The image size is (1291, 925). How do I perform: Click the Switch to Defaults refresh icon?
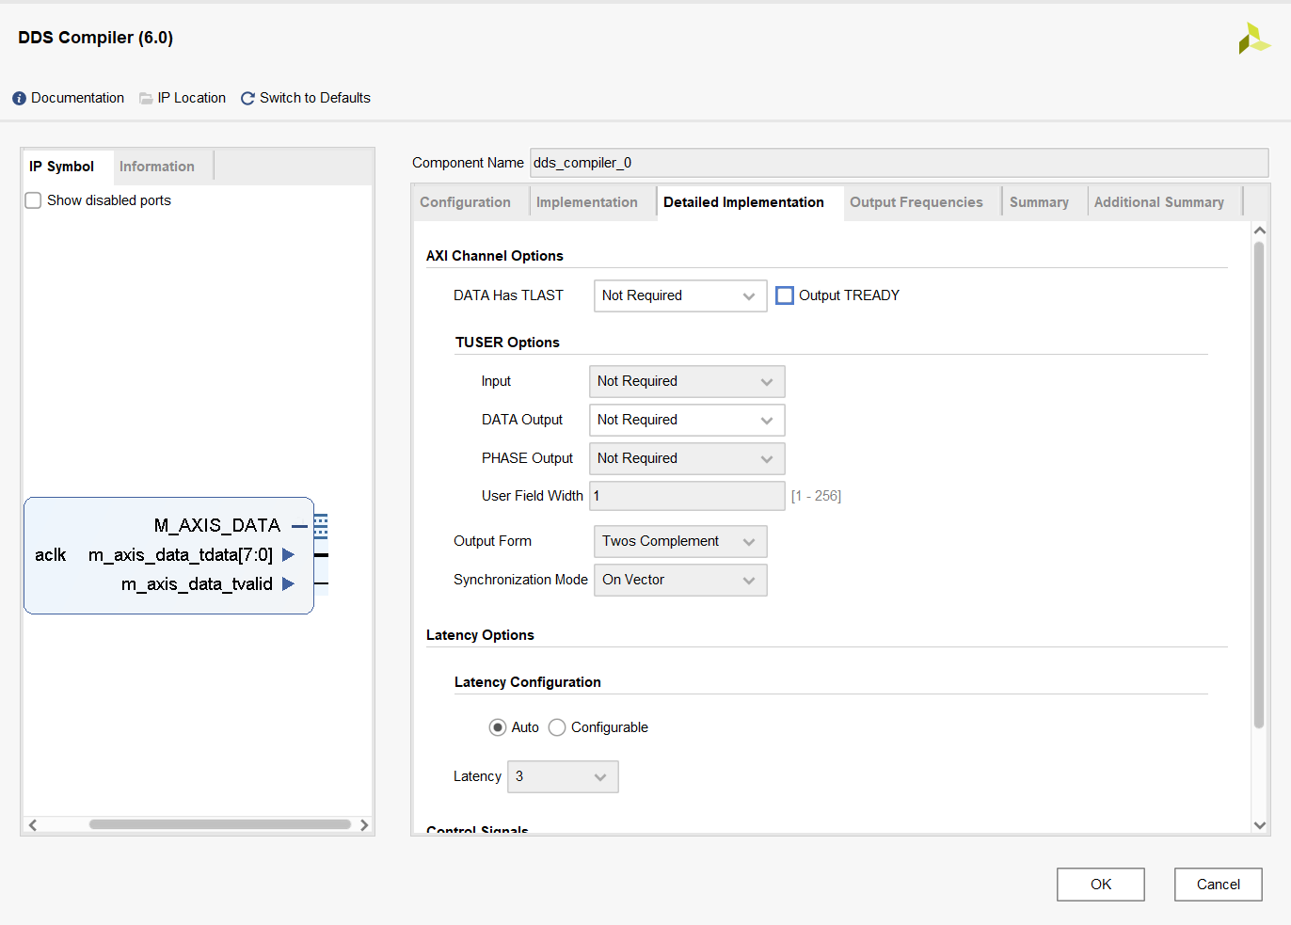click(x=247, y=99)
